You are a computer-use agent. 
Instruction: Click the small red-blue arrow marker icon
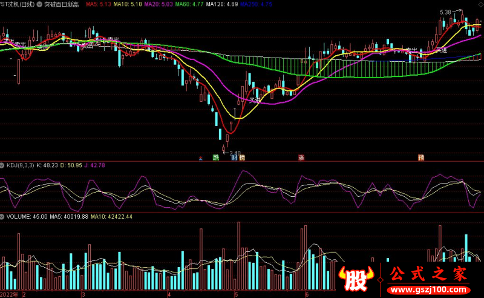click(201, 159)
